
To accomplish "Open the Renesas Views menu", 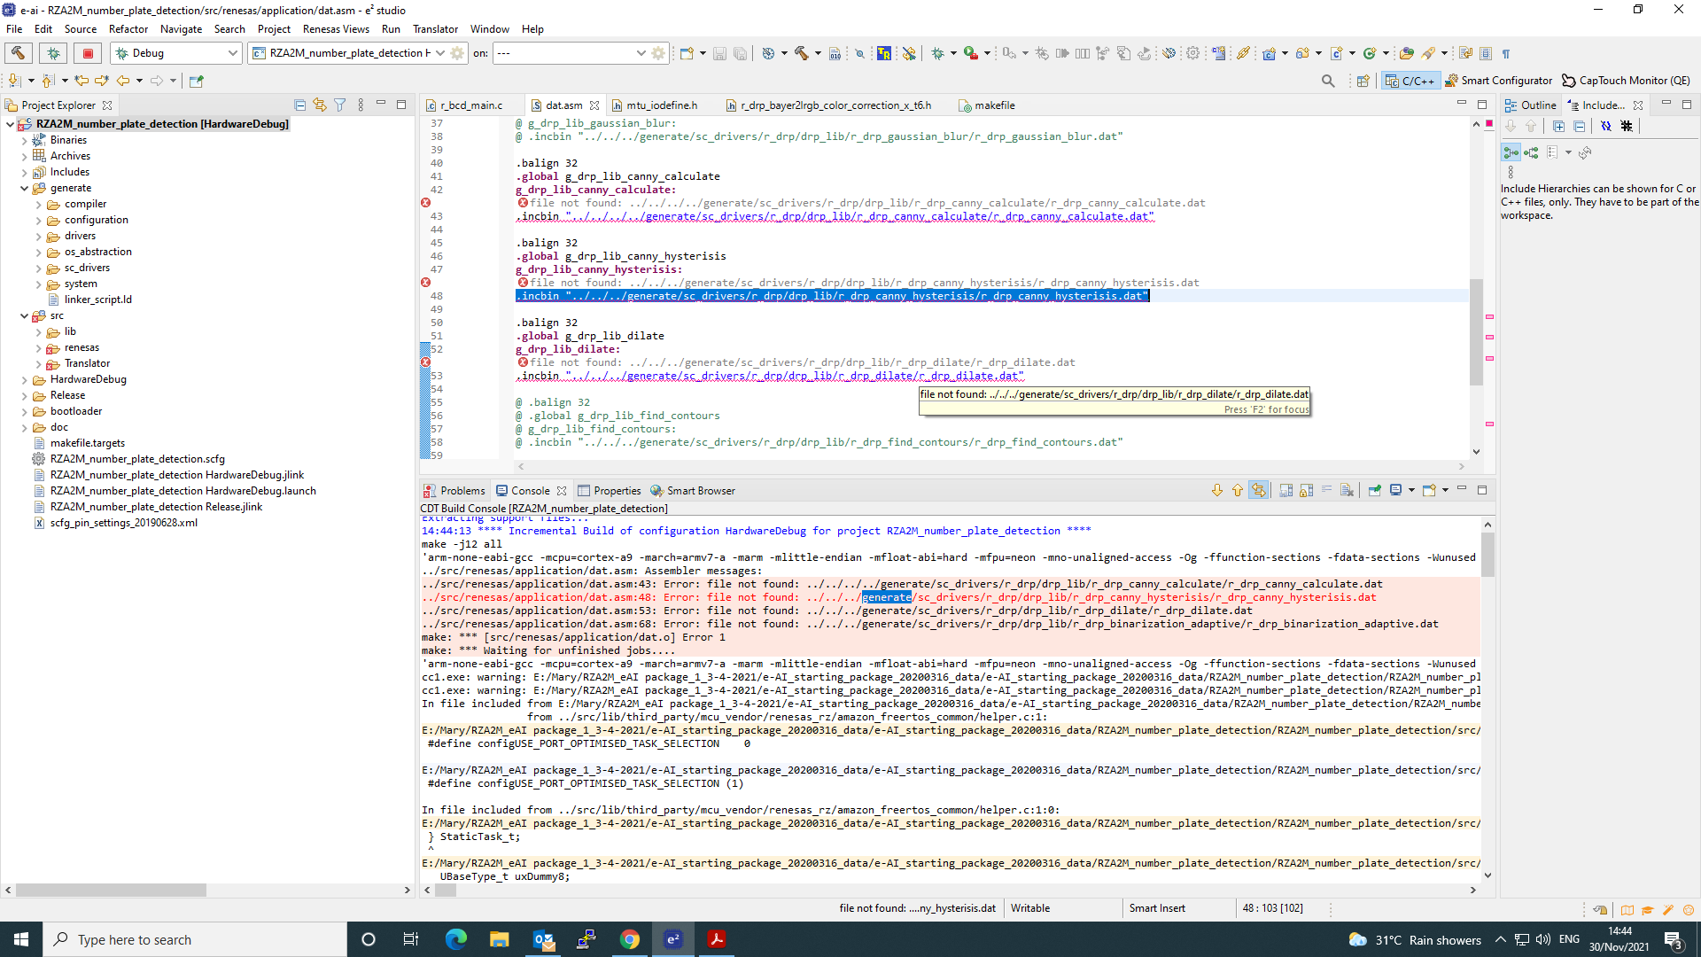I will pos(336,29).
